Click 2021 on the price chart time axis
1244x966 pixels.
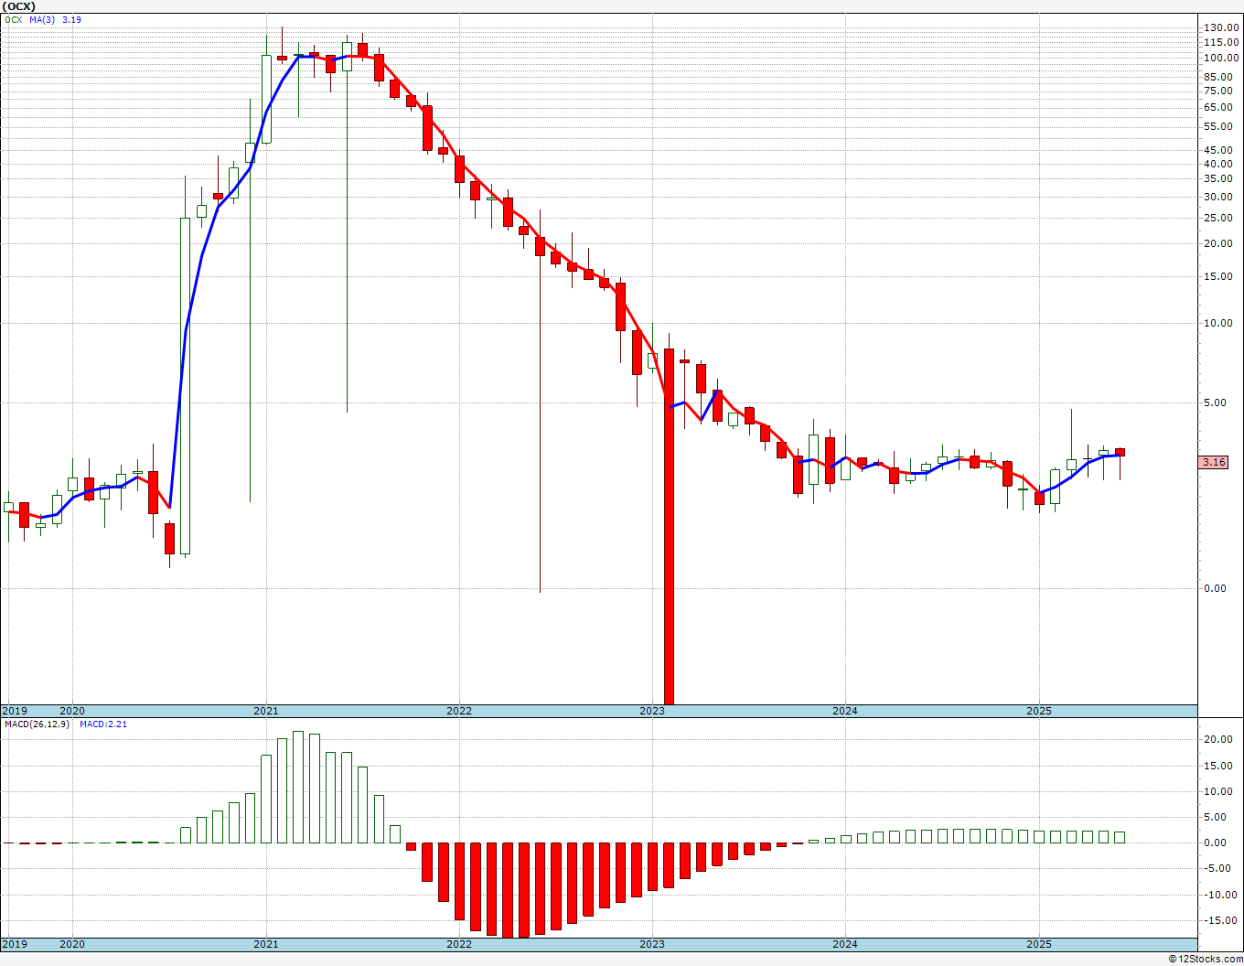(265, 711)
